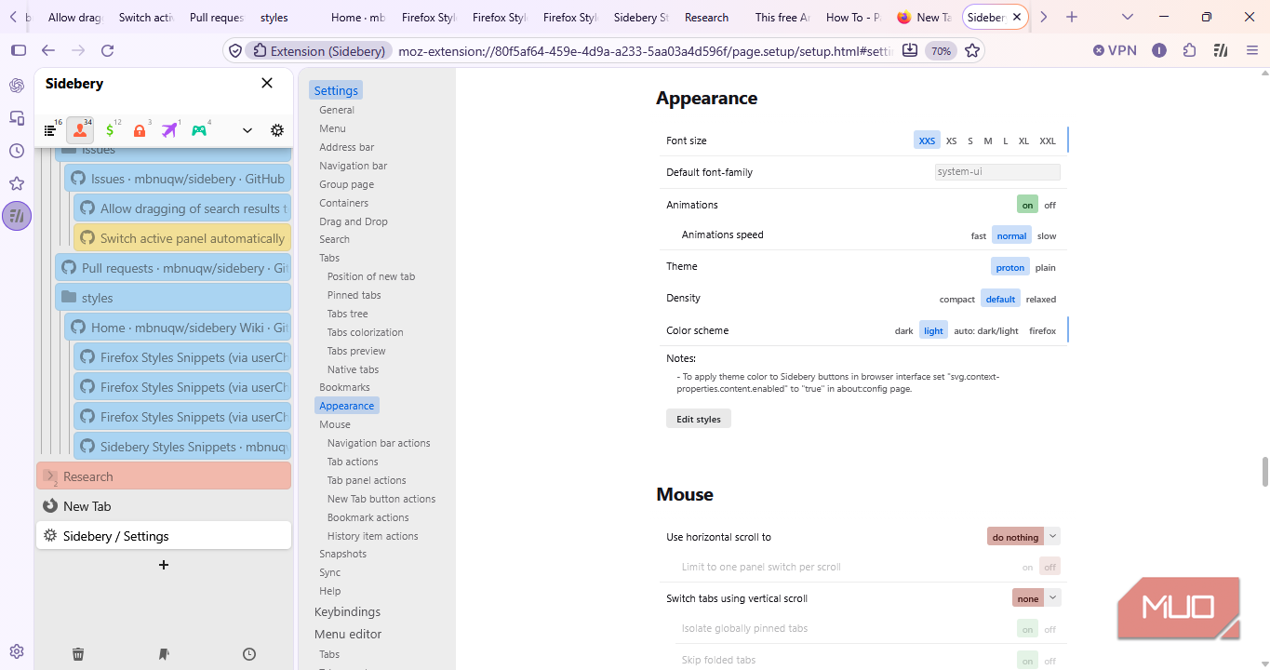Open the trash panel at sidebar bottom
Viewport: 1270px width, 670px height.
tap(78, 654)
